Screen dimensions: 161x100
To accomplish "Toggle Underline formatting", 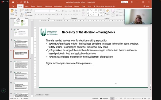I will coord(41,15).
